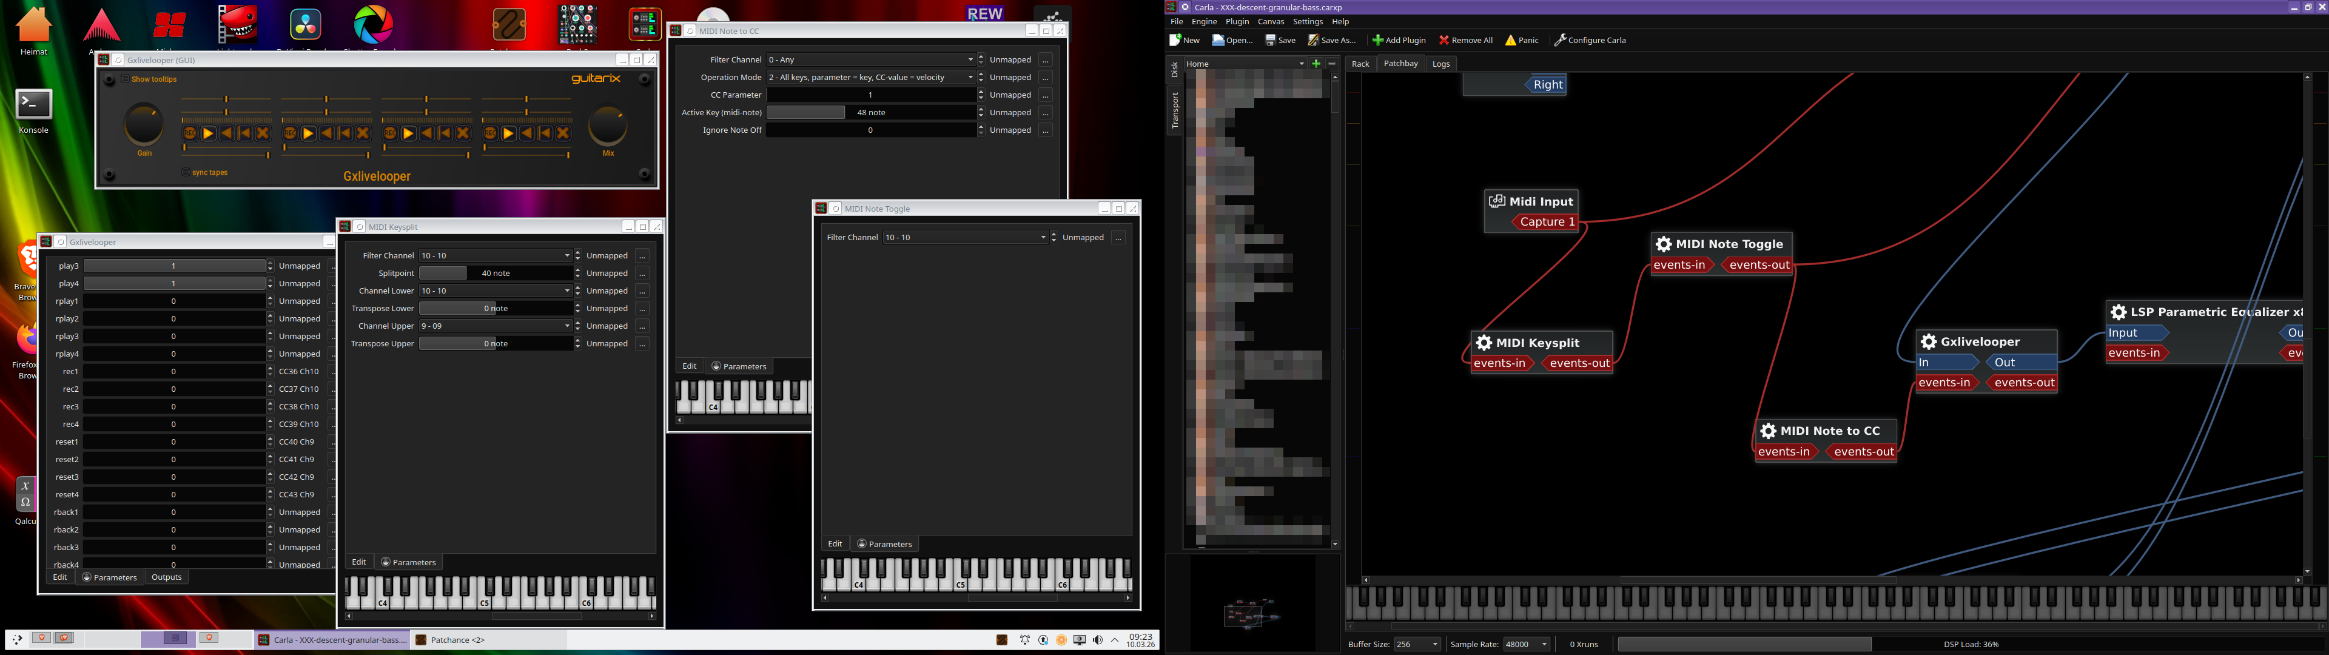Open the Canvas menu
The width and height of the screenshot is (2329, 655).
coord(1270,22)
